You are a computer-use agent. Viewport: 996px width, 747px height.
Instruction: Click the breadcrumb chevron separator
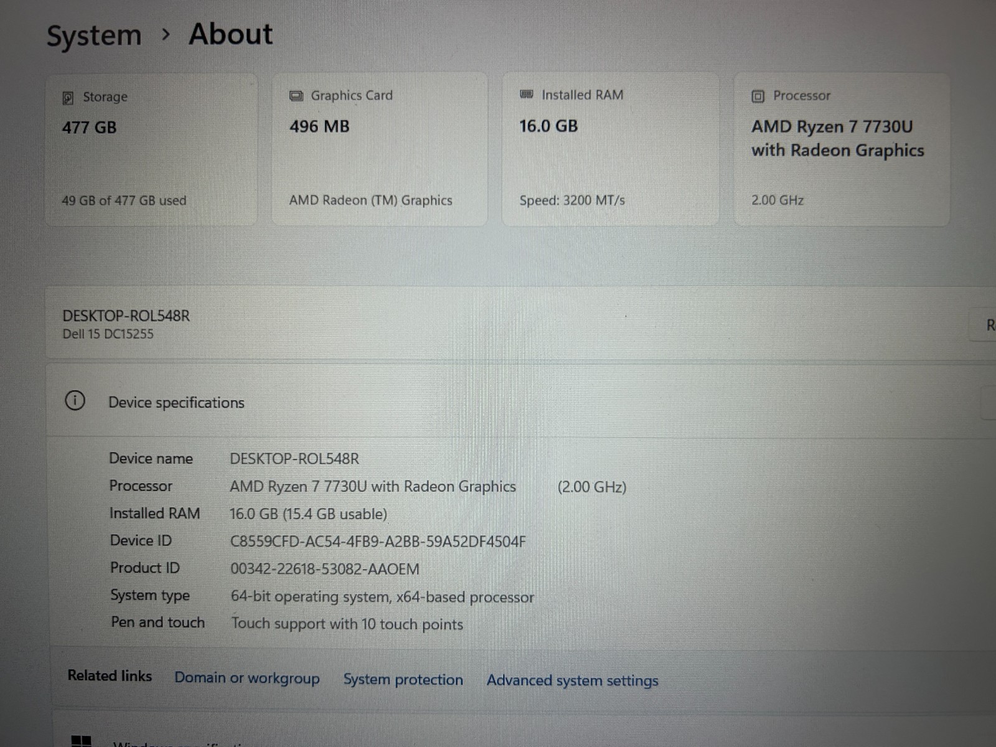(166, 34)
